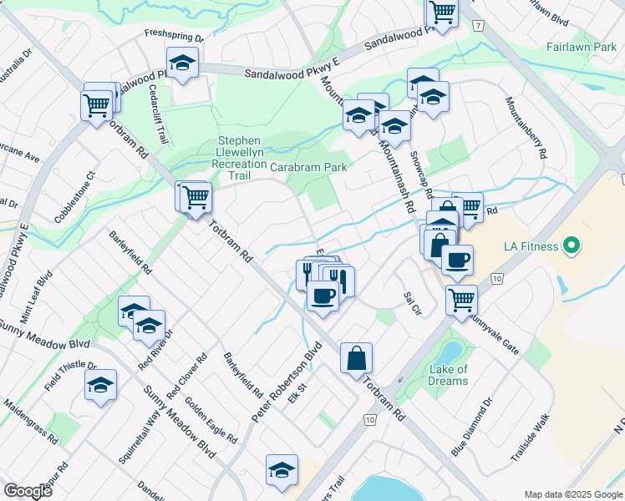Select the Trailside Walk road label
Image resolution: width=625 pixels, height=501 pixels.
(x=530, y=438)
